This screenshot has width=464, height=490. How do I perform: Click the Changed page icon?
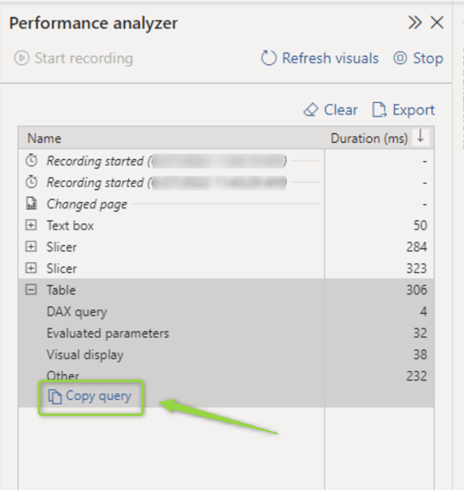[31, 204]
